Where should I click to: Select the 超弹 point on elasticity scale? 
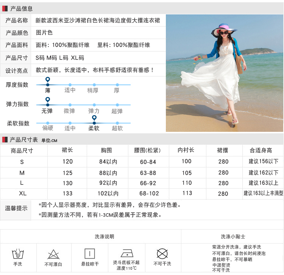(x=117, y=105)
